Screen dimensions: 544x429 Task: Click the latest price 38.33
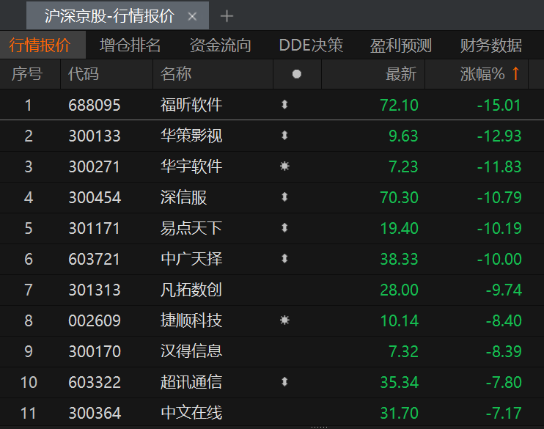[399, 260]
